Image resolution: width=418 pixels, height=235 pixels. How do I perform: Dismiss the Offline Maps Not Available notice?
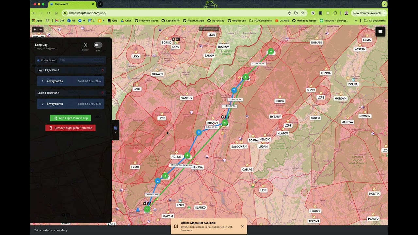(x=242, y=227)
